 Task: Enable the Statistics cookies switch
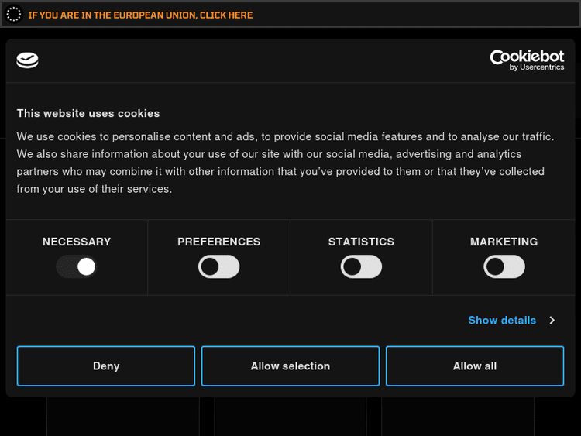[361, 267]
